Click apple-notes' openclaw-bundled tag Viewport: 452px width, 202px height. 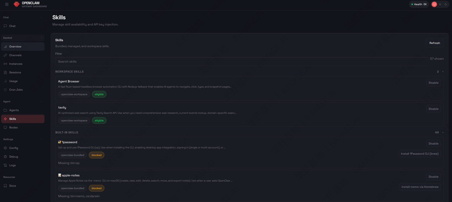tap(73, 188)
